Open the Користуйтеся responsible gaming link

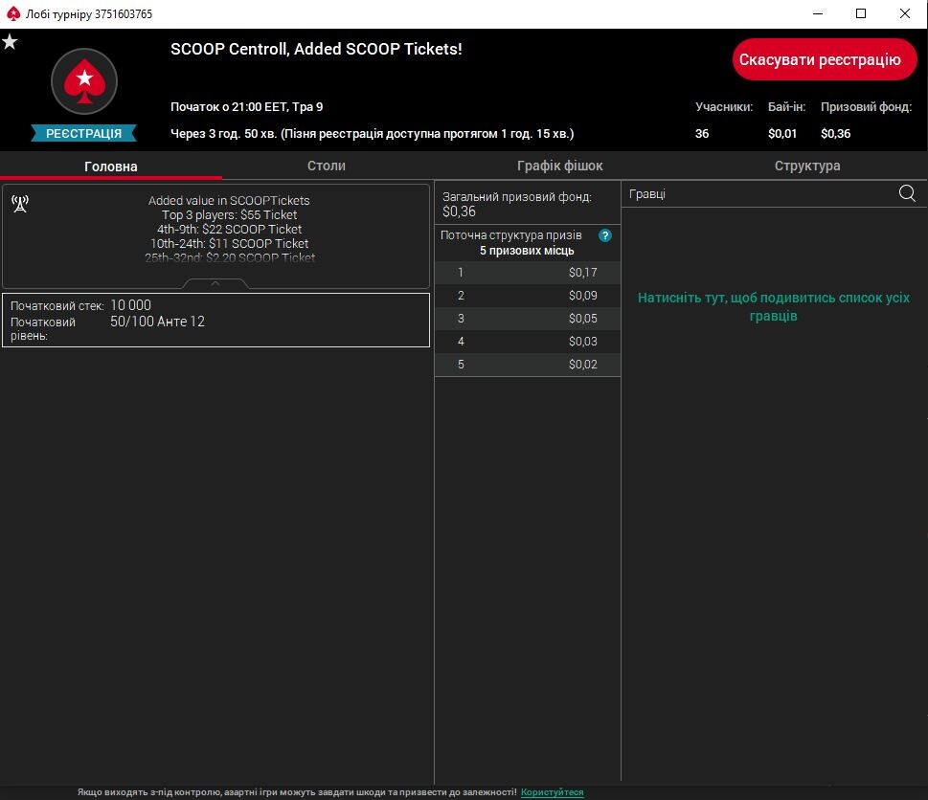(x=553, y=792)
